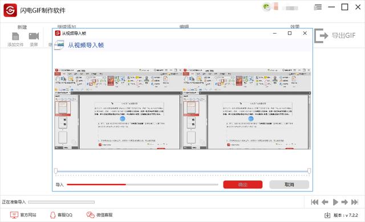Open the main hamburger menu
This screenshot has width=365, height=222.
[318, 7]
